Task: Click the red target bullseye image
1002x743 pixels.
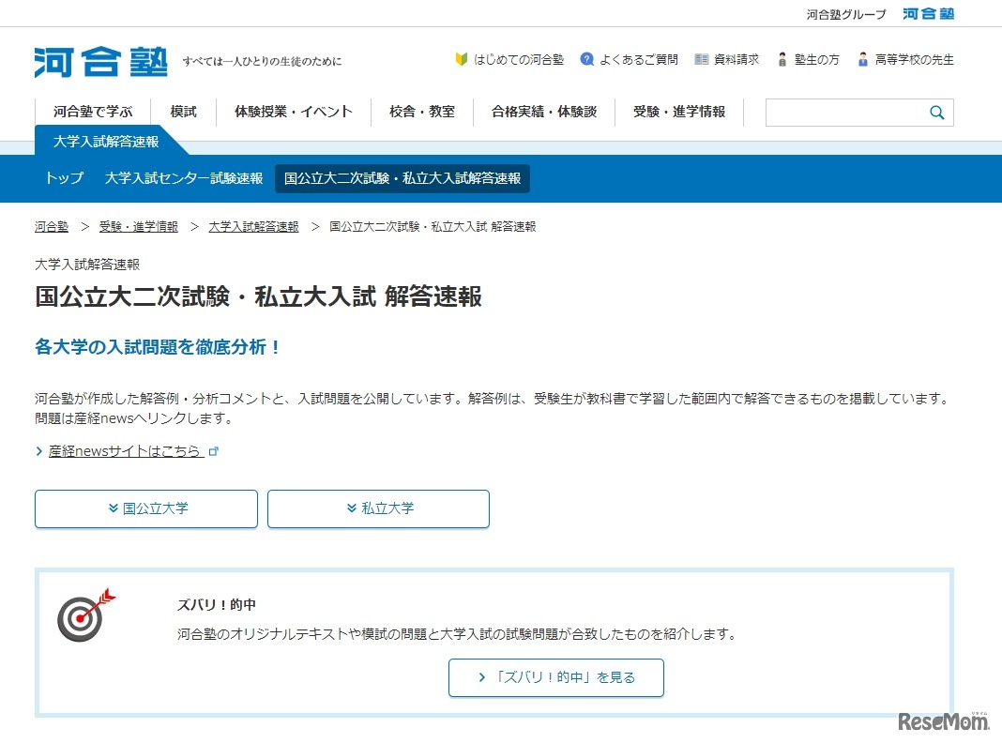Action: pos(85,615)
